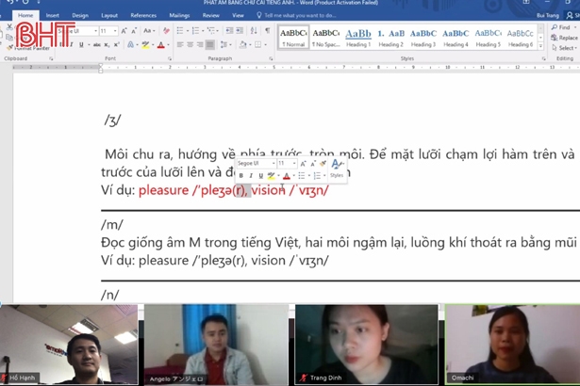Viewport: 580px width, 386px height.
Task: Expand the Styles gallery More arrow
Action: [x=540, y=46]
